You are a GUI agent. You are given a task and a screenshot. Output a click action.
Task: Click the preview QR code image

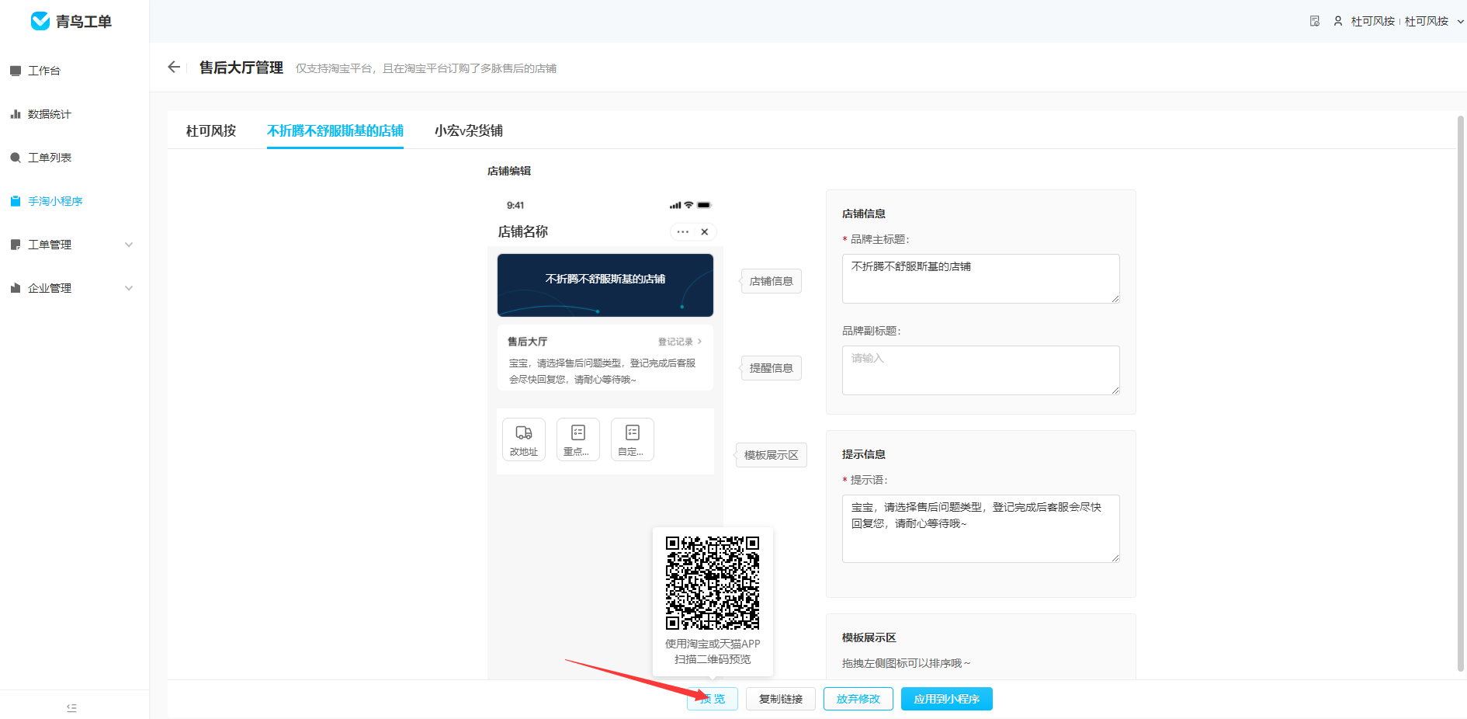(x=713, y=582)
